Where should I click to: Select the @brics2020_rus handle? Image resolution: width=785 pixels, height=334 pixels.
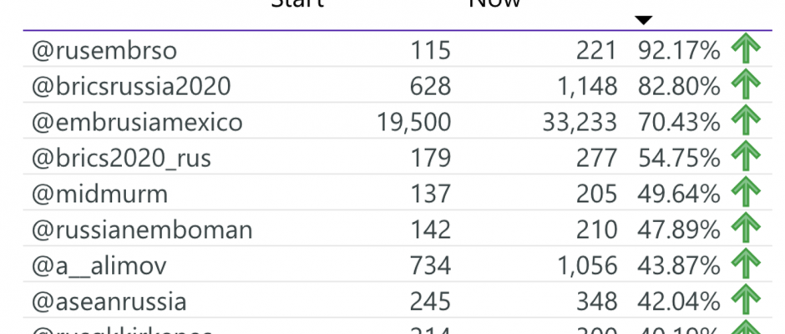click(x=121, y=159)
